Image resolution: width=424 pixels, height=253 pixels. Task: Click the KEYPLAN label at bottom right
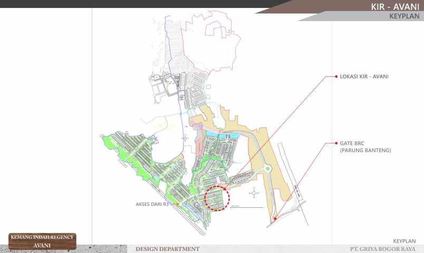[404, 240]
